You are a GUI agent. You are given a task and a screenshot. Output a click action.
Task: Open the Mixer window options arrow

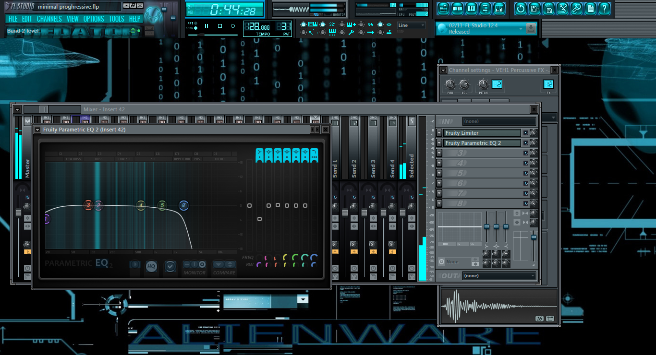[17, 109]
